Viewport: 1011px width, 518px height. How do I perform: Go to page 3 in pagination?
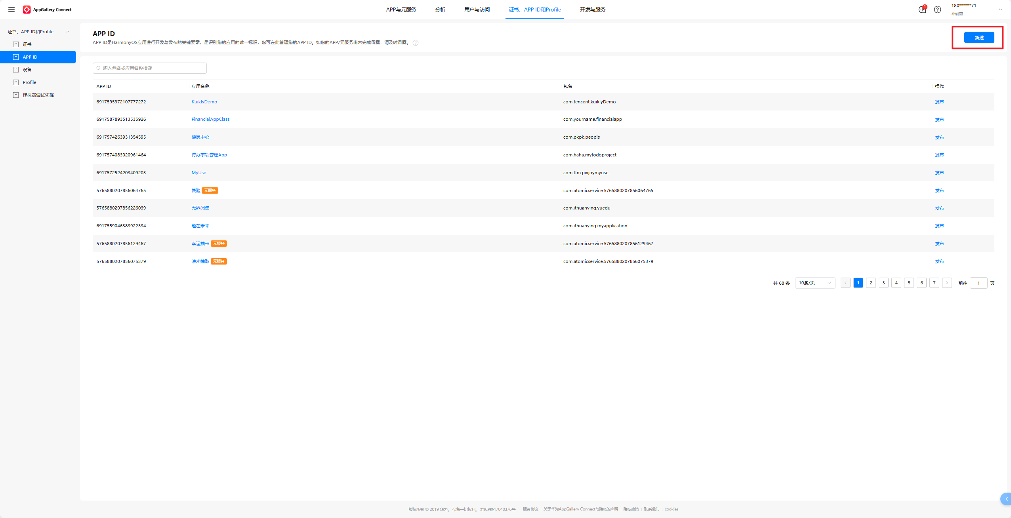(x=883, y=283)
